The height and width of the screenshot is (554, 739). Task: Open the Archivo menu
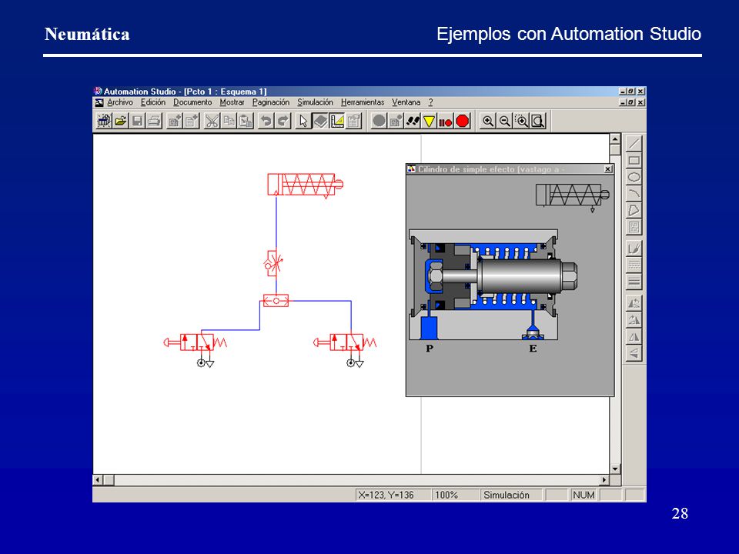pos(120,102)
